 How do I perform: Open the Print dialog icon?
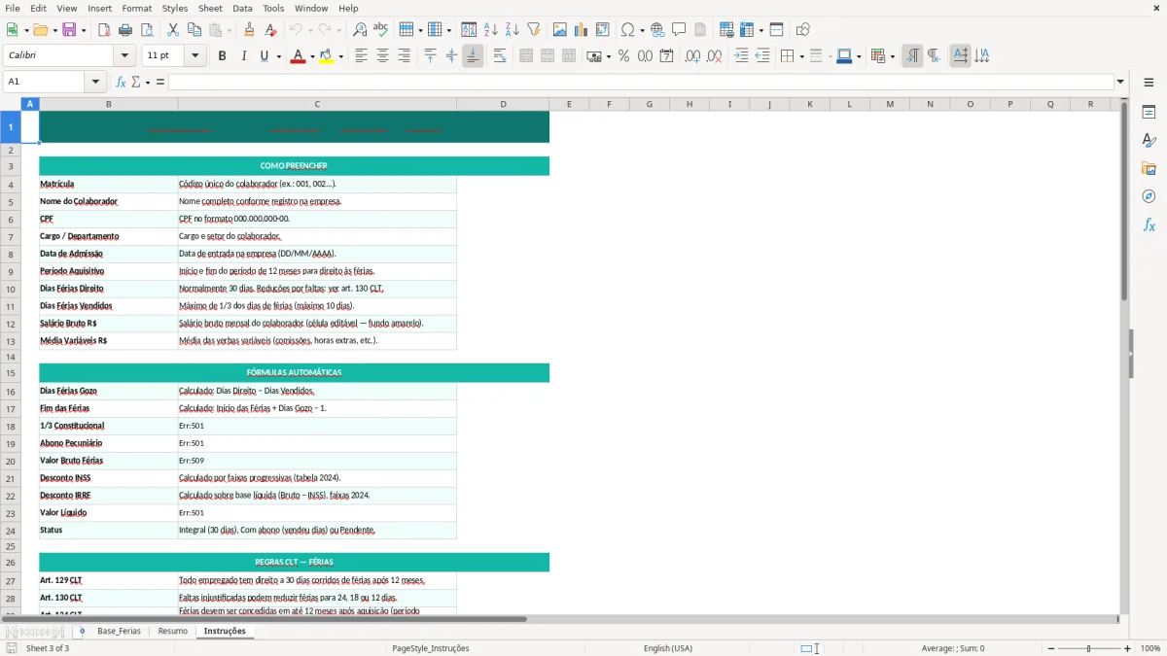[125, 30]
